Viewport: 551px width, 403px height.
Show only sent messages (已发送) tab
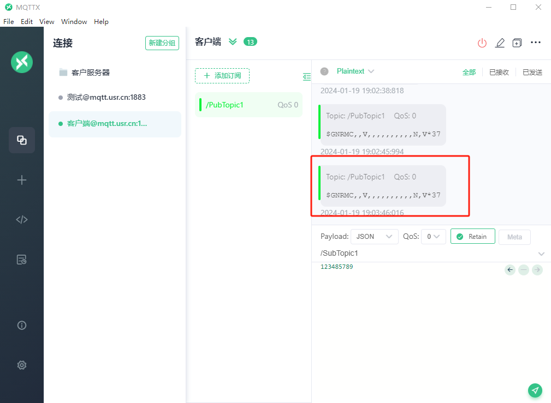[x=532, y=72]
